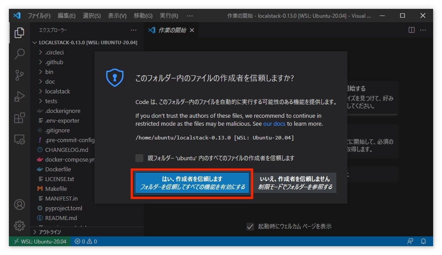The height and width of the screenshot is (255, 442).
Task: Close the 作業の開始 tab
Action: point(192,30)
